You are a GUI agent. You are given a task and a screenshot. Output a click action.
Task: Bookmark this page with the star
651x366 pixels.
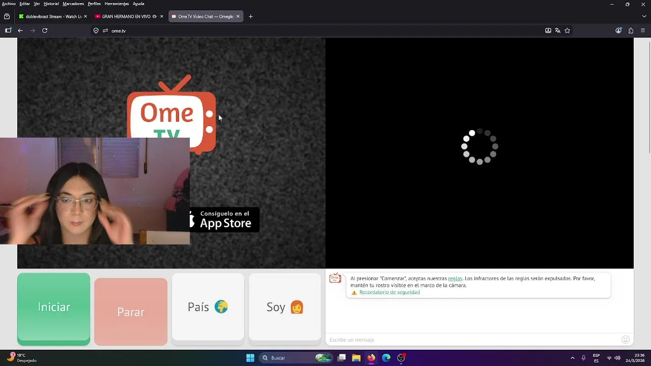coord(567,30)
